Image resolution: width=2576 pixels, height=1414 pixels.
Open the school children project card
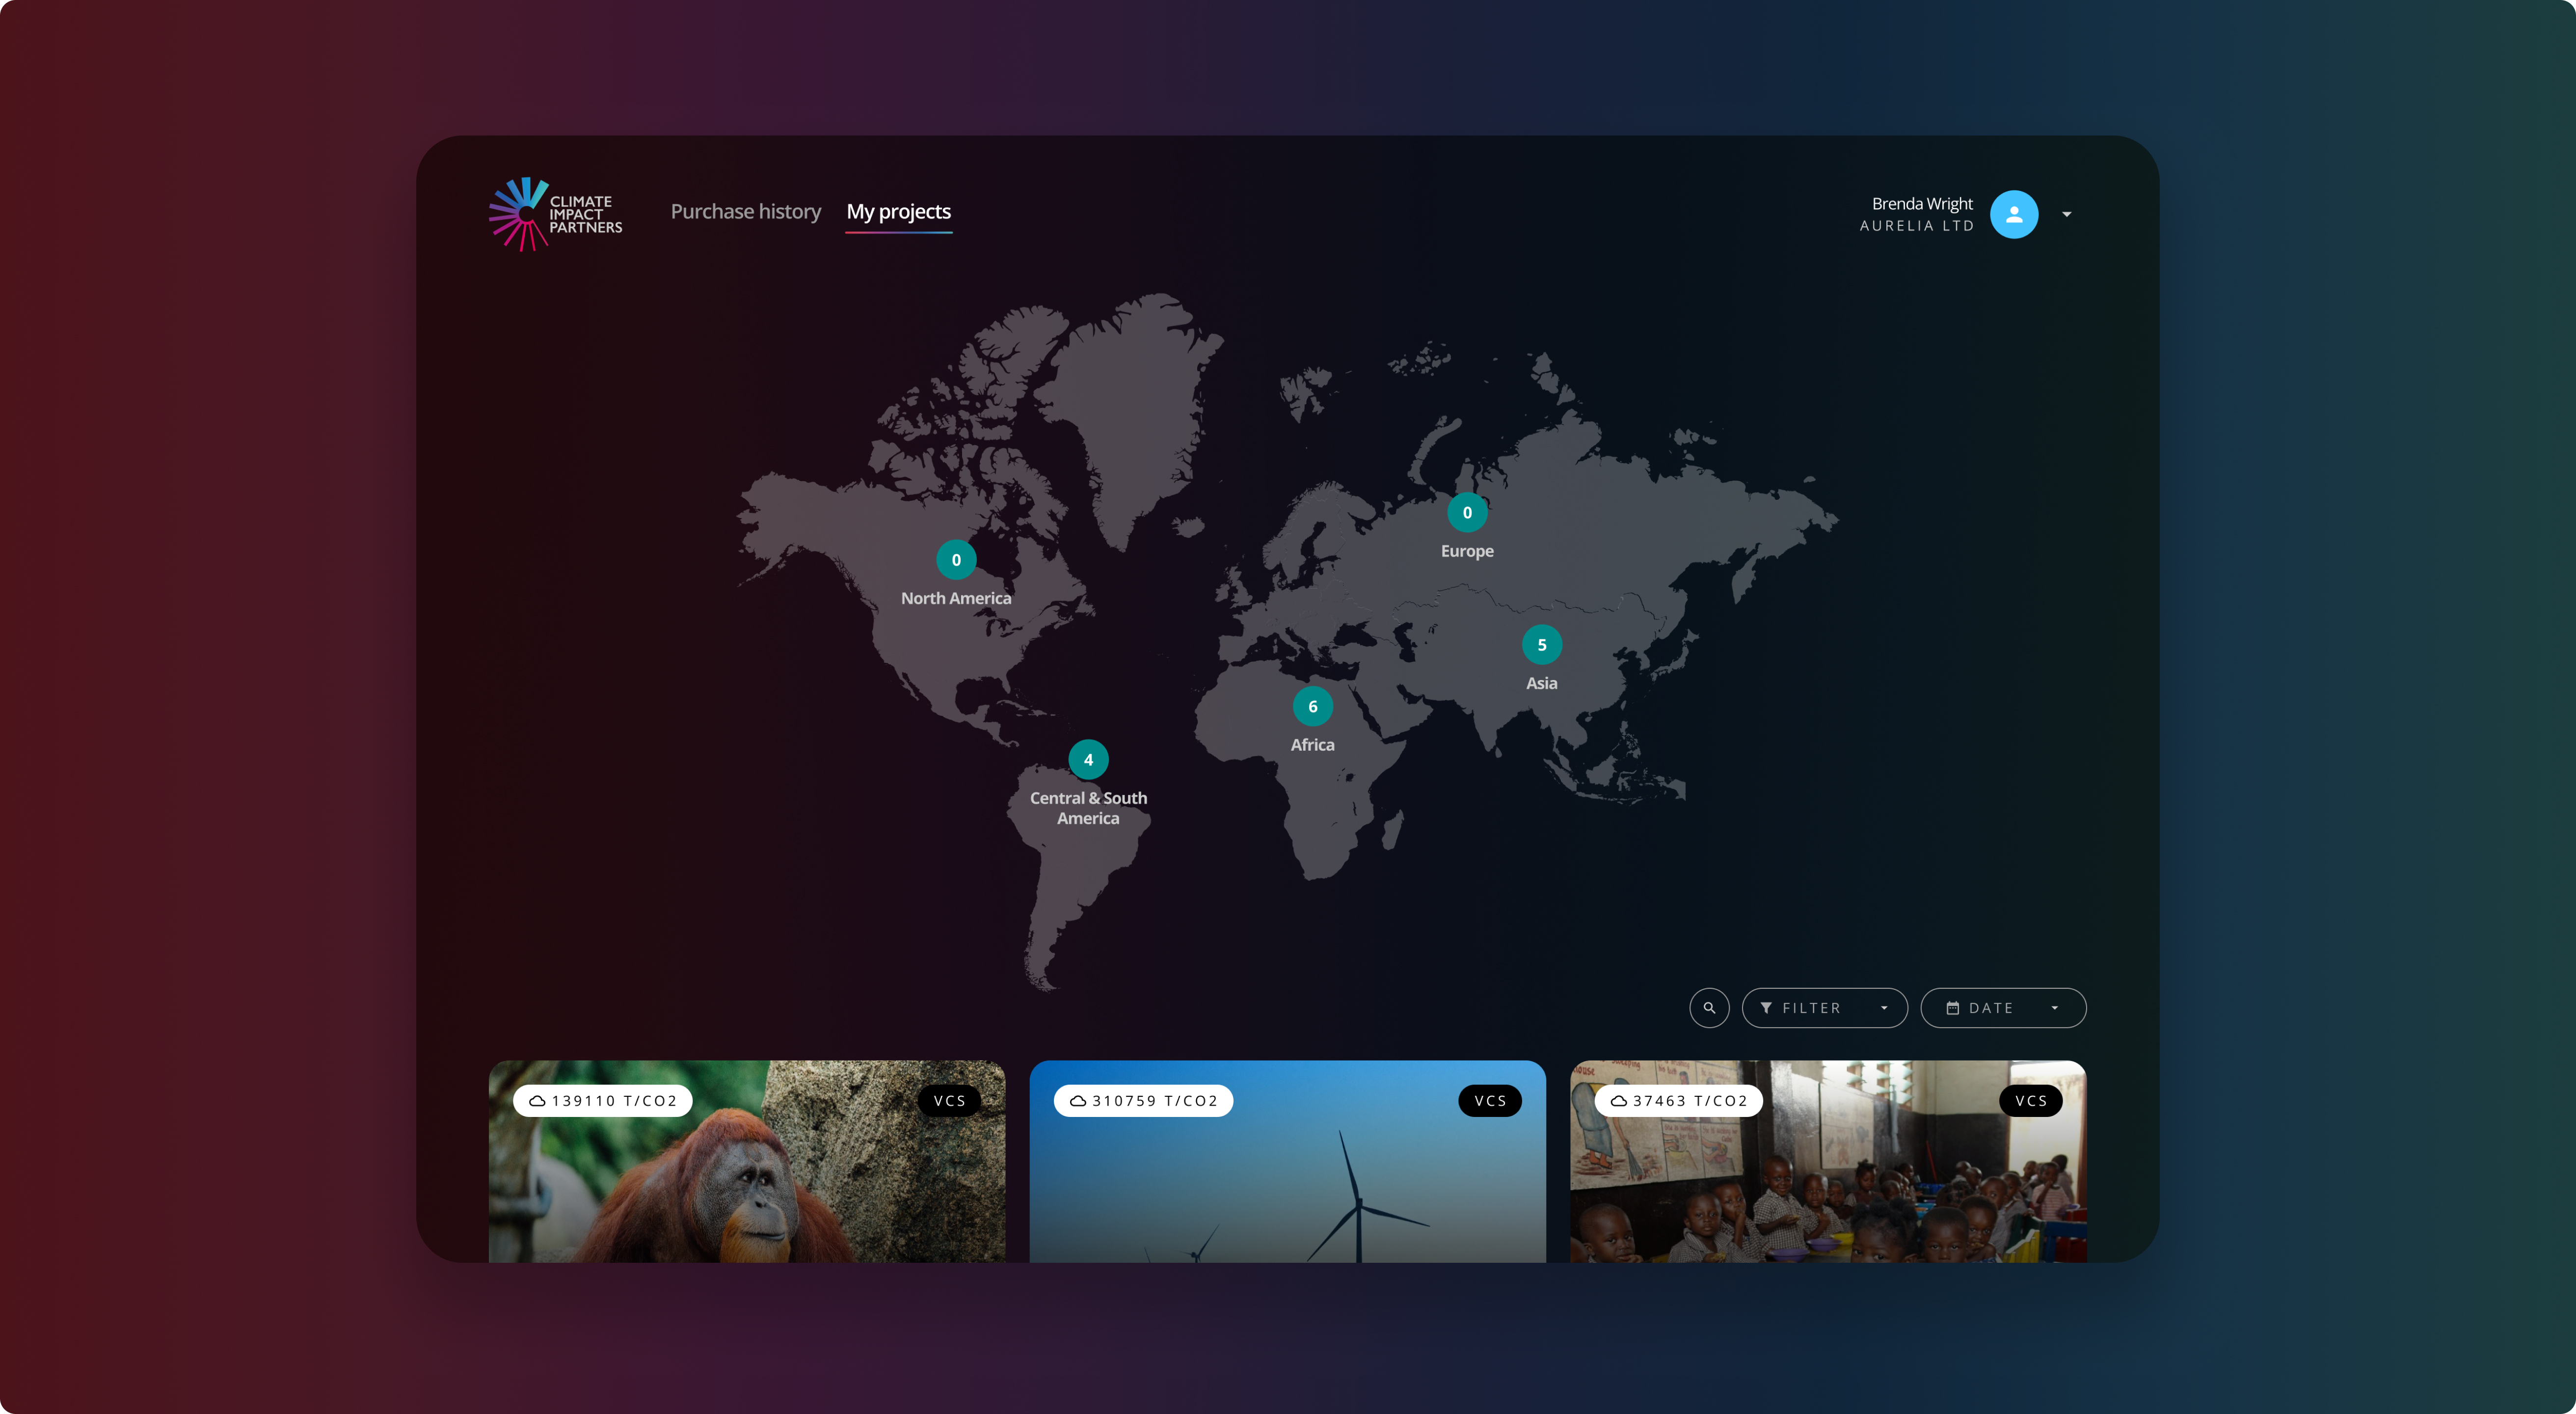[1827, 1190]
